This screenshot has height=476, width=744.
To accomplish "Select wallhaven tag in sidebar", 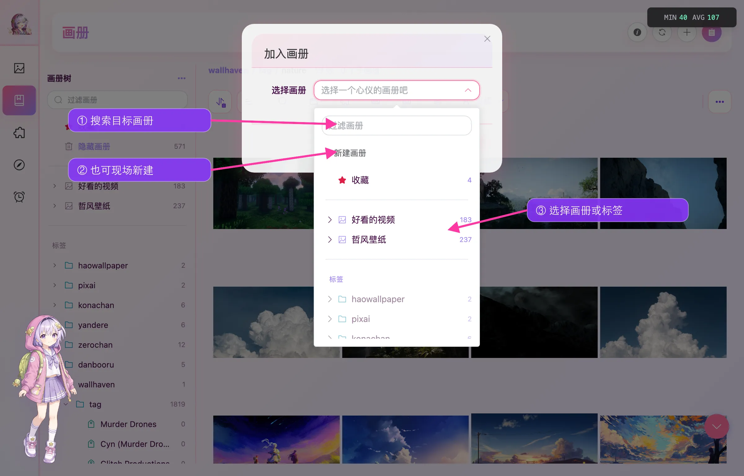I will coord(118,384).
